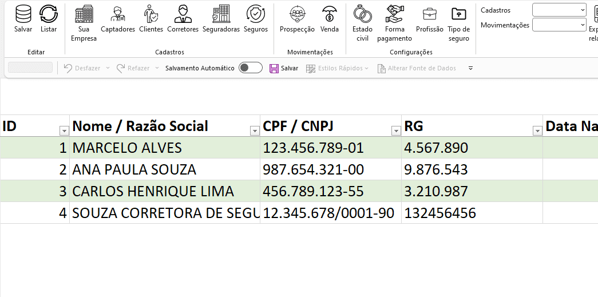Select RG cell 4.567.890
This screenshot has width=598, height=297.
(x=472, y=148)
